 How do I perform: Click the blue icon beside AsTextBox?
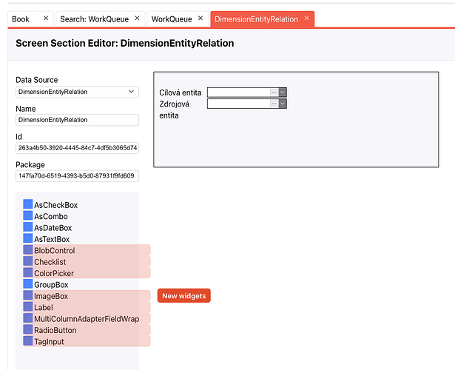28,238
